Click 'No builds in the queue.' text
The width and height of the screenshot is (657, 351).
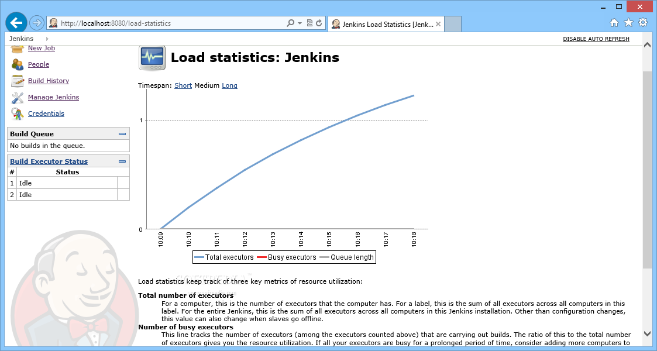47,146
